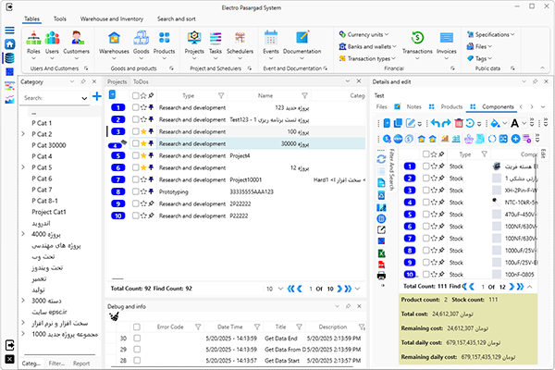This screenshot has width=555, height=370.
Task: Switch to the Warehouse and Inventory ribbon tab
Action: [x=111, y=18]
